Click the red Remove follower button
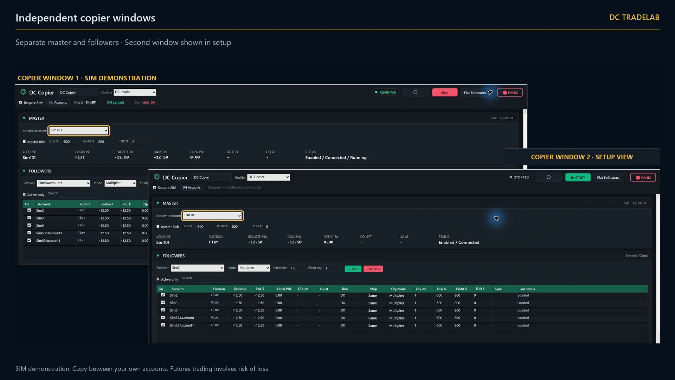The width and height of the screenshot is (675, 380). point(373,269)
